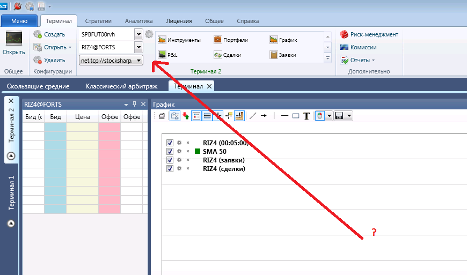Click gear icon next to SPBFUT00rvh portfolio
The height and width of the screenshot is (275, 467).
coord(149,34)
